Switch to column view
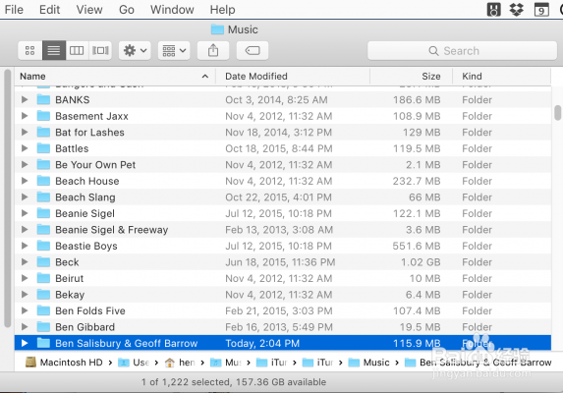This screenshot has height=393, width=563. tap(77, 51)
